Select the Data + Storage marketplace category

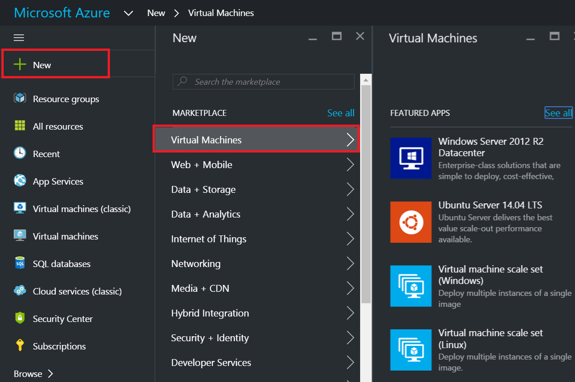tap(203, 190)
